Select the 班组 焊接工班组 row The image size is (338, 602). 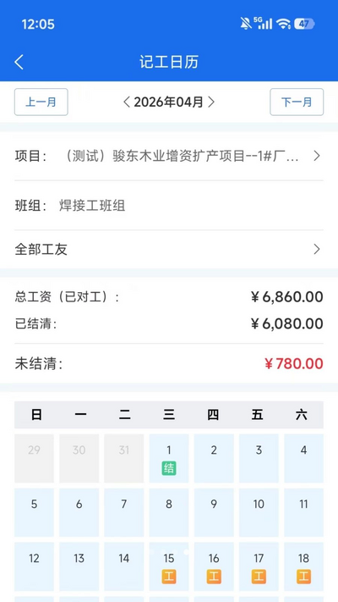169,206
